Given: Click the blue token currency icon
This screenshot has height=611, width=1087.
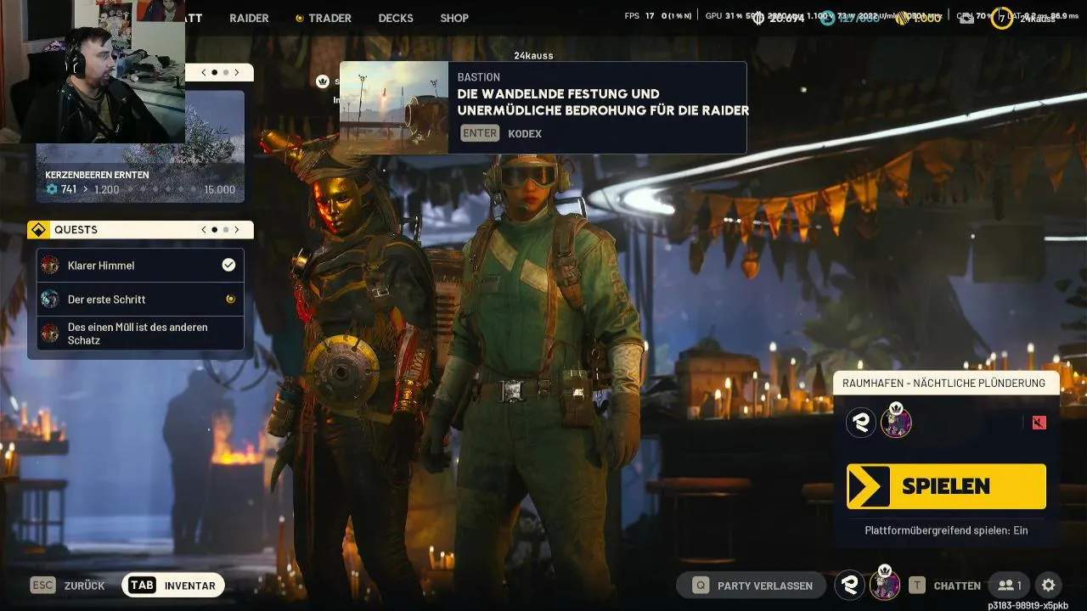Looking at the screenshot, I should click(x=827, y=18).
